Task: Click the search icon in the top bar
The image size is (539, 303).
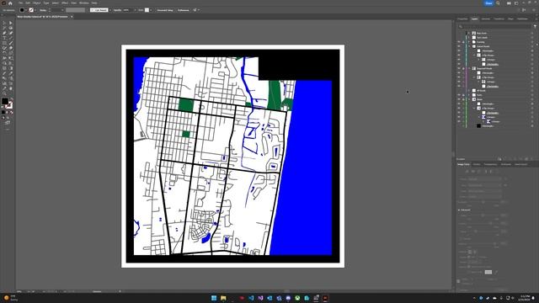Action: 498,3
